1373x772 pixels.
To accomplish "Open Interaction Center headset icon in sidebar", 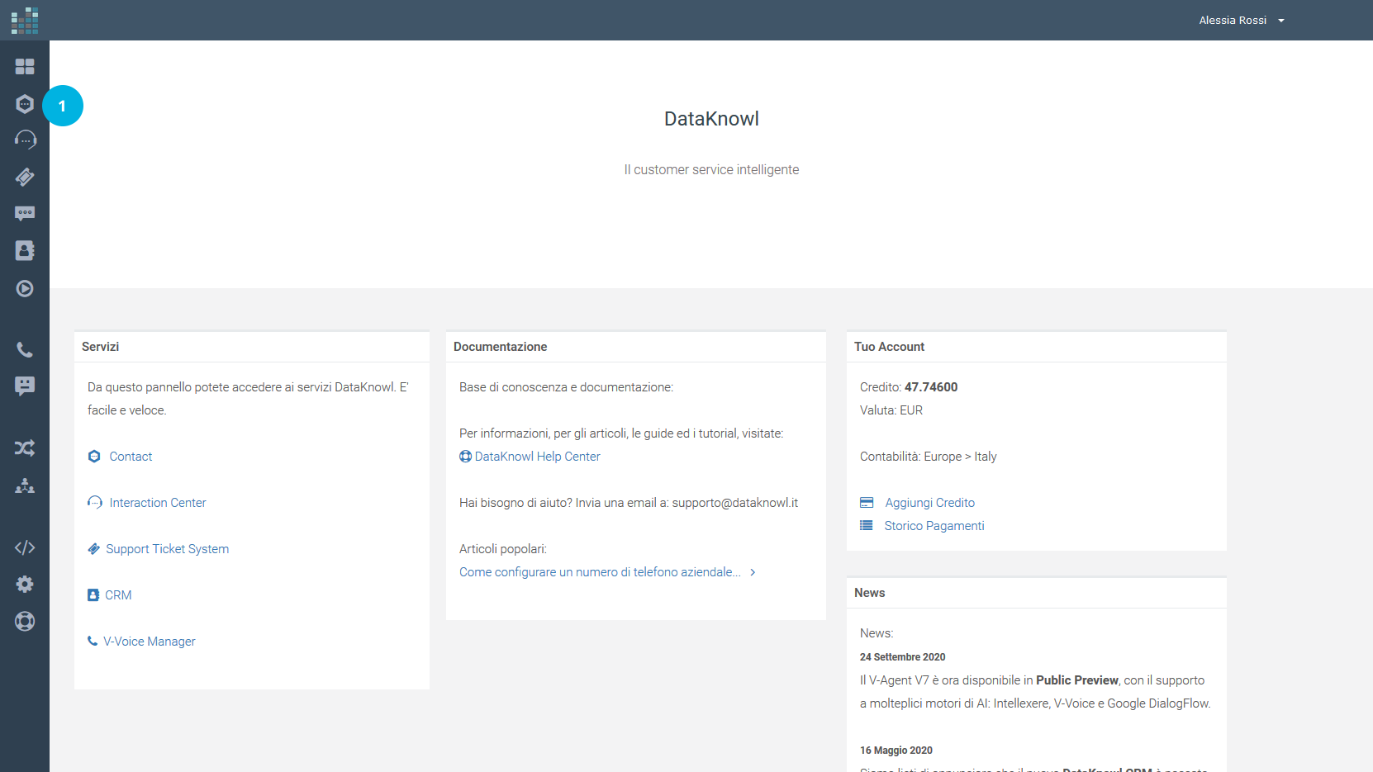I will click(25, 140).
